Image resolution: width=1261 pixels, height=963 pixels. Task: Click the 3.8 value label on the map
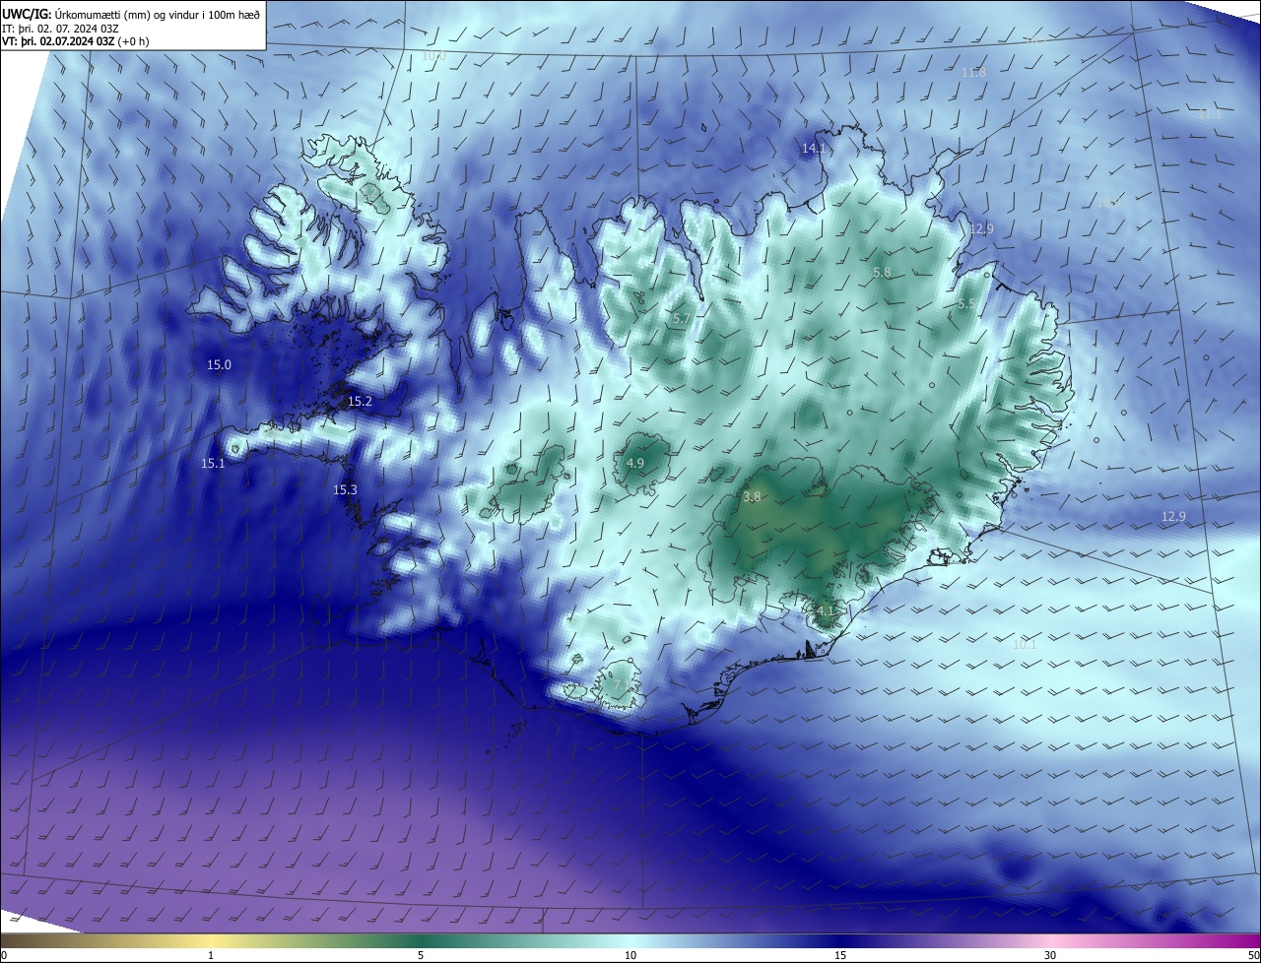pos(752,498)
